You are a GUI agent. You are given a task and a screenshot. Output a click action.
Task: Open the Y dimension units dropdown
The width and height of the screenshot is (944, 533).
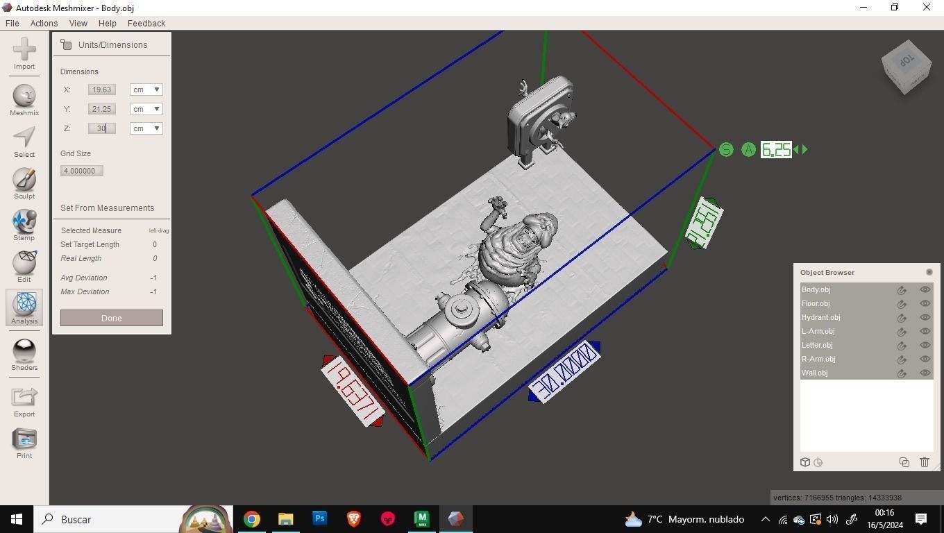click(146, 109)
